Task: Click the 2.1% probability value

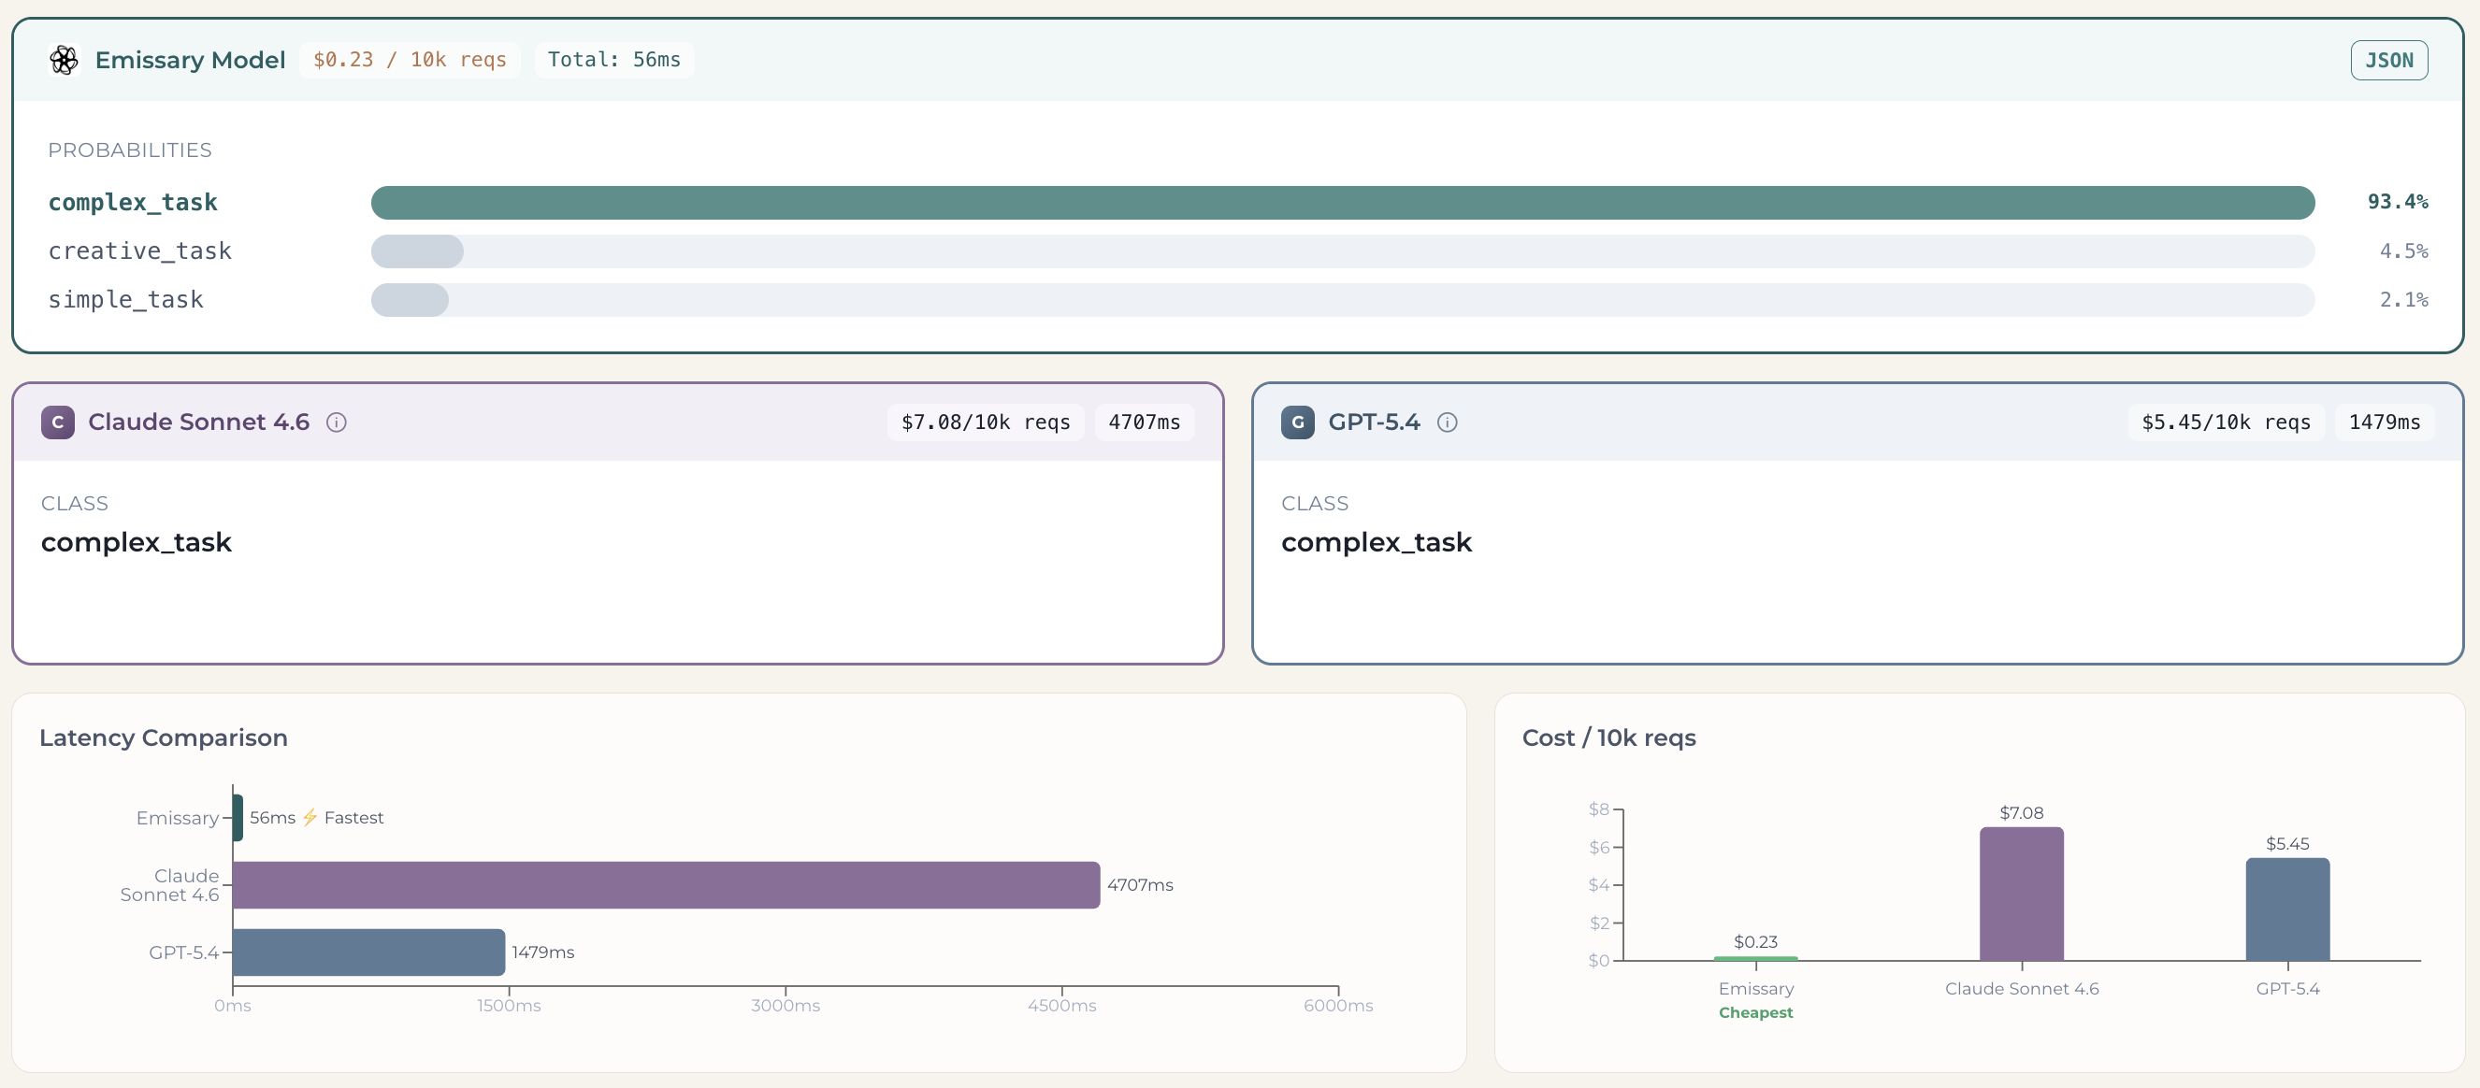Action: coord(2404,300)
